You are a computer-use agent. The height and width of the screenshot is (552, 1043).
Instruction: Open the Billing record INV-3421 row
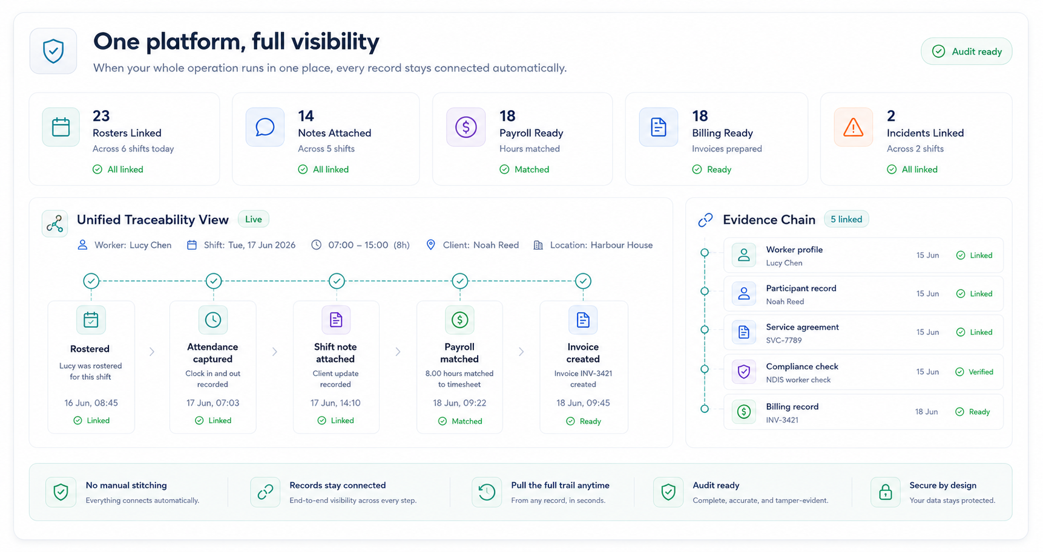[863, 412]
